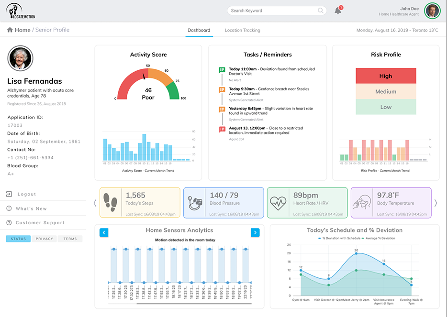Switch to the Location Tracking tab
Image resolution: width=447 pixels, height=317 pixels.
(242, 30)
